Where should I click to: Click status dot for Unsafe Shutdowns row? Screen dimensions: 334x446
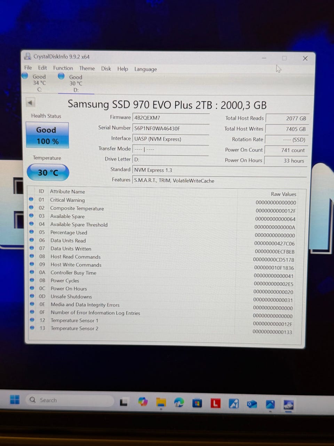pyautogui.click(x=32, y=296)
